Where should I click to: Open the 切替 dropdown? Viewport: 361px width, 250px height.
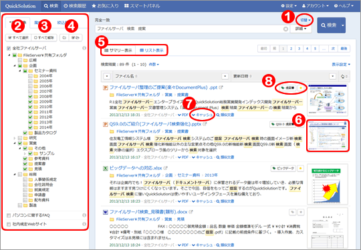coord(306,20)
